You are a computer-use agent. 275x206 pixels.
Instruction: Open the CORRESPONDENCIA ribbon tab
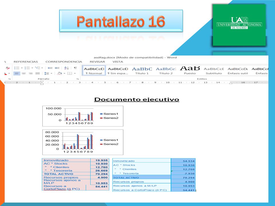coord(64,62)
